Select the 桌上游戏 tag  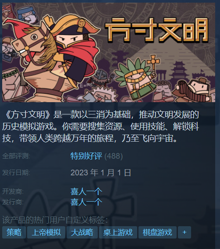coord(118,232)
